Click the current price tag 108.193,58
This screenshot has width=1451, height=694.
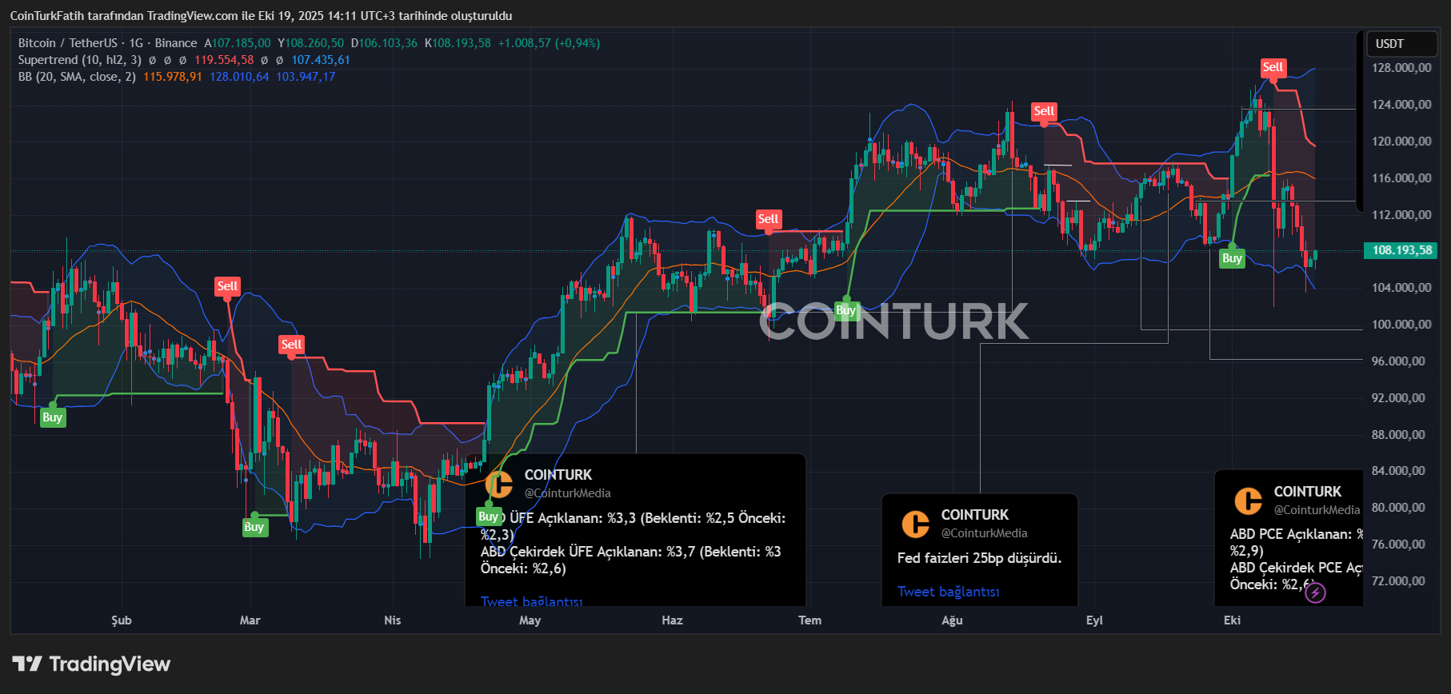[x=1402, y=250]
